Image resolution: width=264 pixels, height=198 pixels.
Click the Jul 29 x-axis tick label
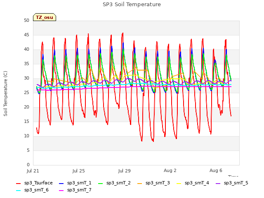point(125,171)
